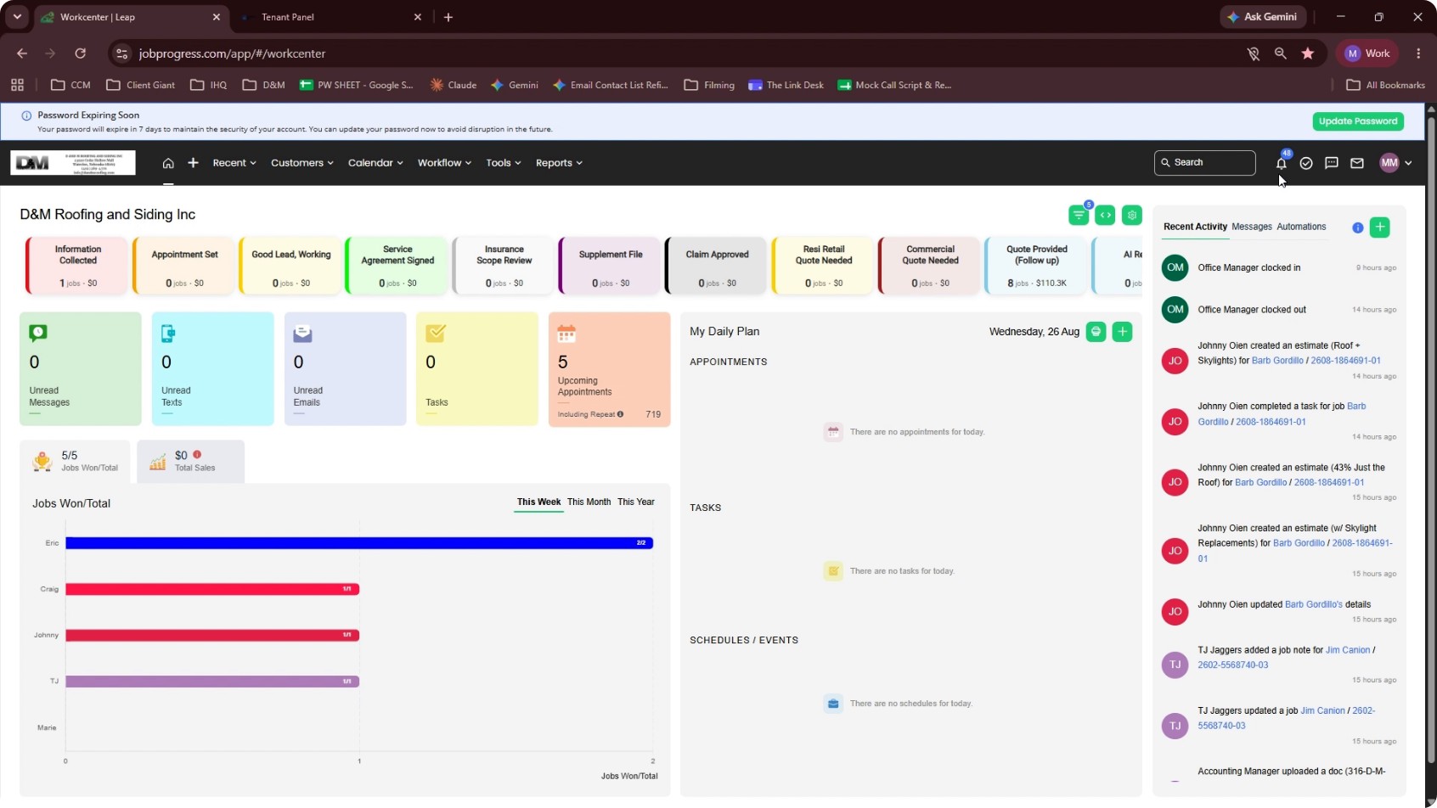Click the browser zoom magnifier icon
This screenshot has width=1437, height=808.
click(x=1280, y=53)
